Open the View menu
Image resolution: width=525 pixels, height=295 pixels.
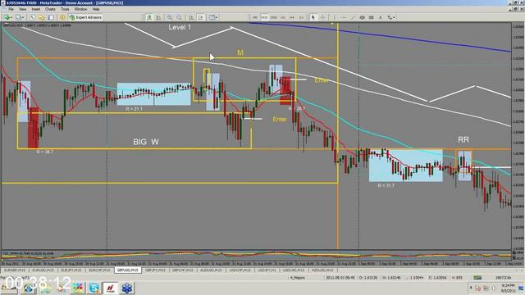click(22, 9)
